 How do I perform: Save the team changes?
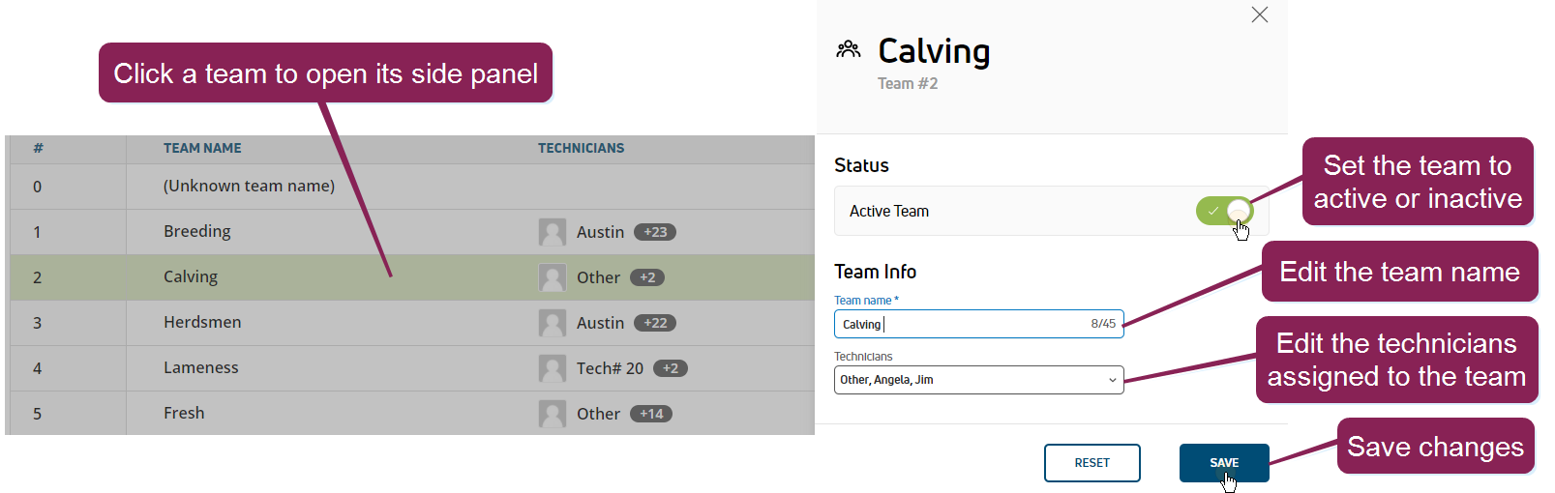(1224, 463)
